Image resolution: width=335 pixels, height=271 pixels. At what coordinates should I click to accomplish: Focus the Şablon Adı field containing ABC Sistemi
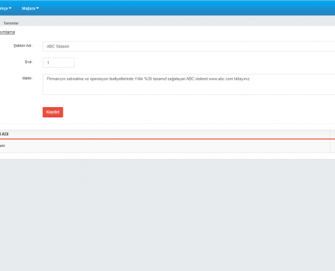click(x=189, y=46)
